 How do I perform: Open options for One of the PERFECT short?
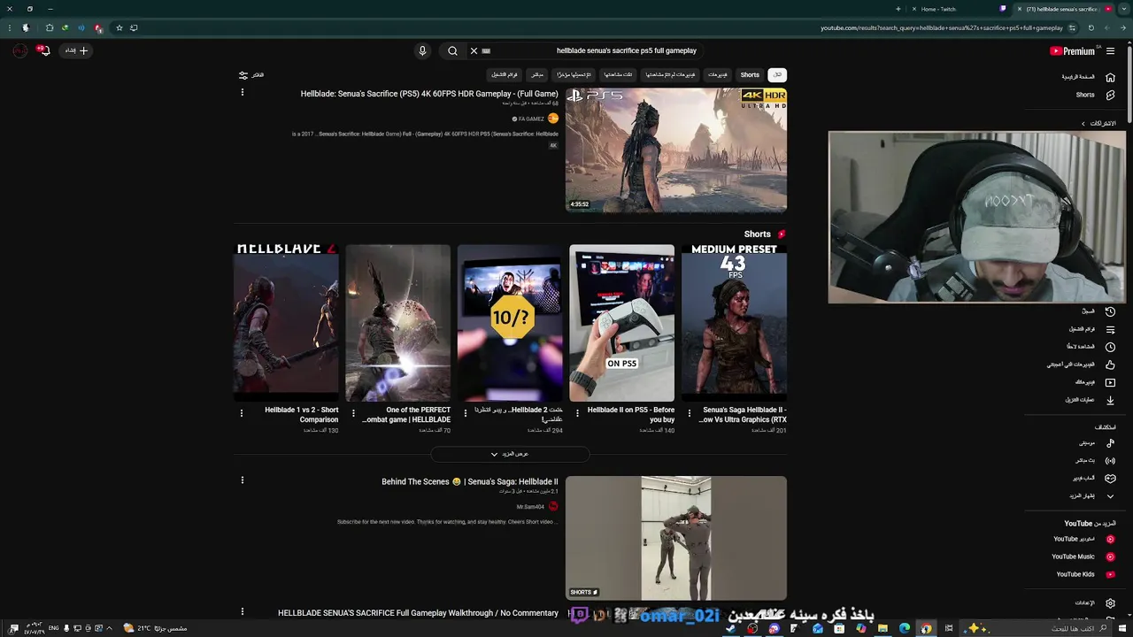[x=354, y=413]
